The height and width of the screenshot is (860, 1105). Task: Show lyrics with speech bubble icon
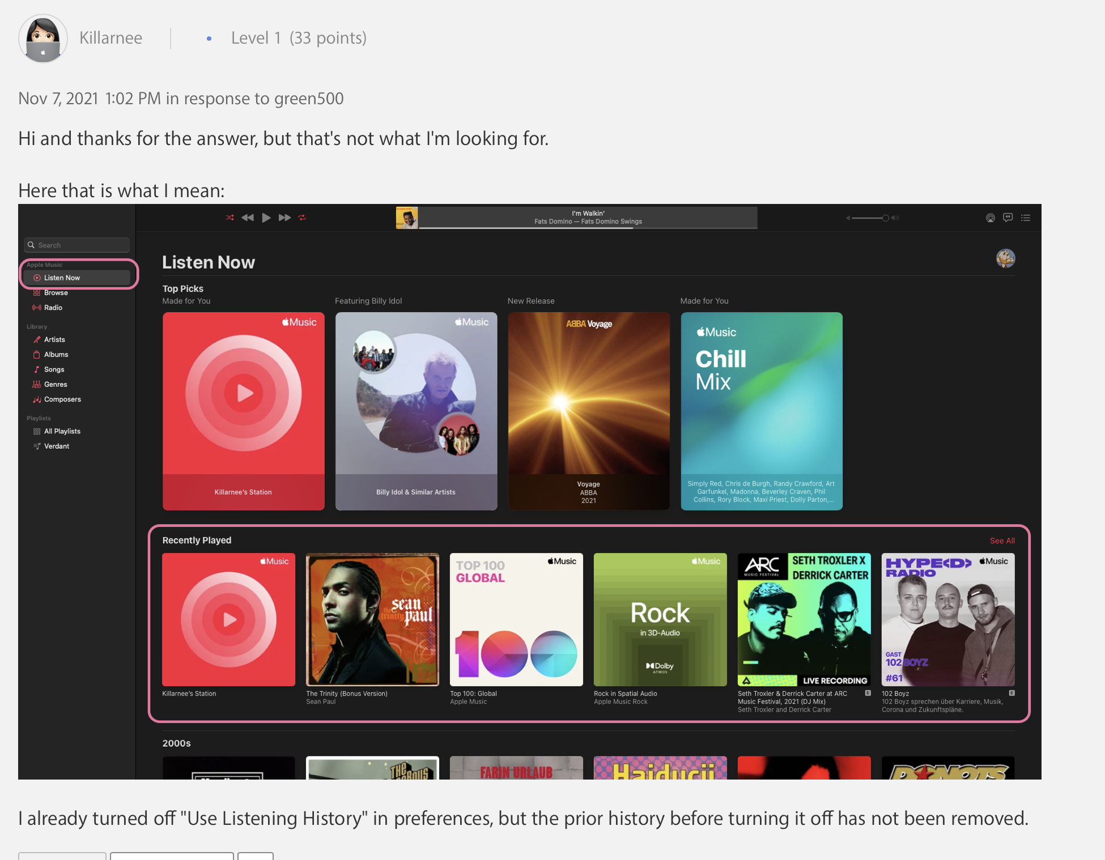[1008, 218]
